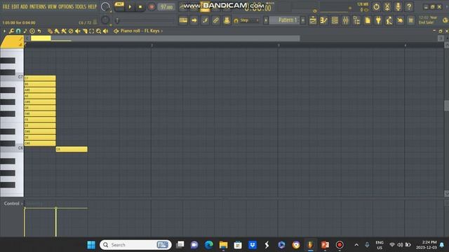Screen dimensions: 449x252
Task: Click the C7 piano key label
Action: coord(20,76)
